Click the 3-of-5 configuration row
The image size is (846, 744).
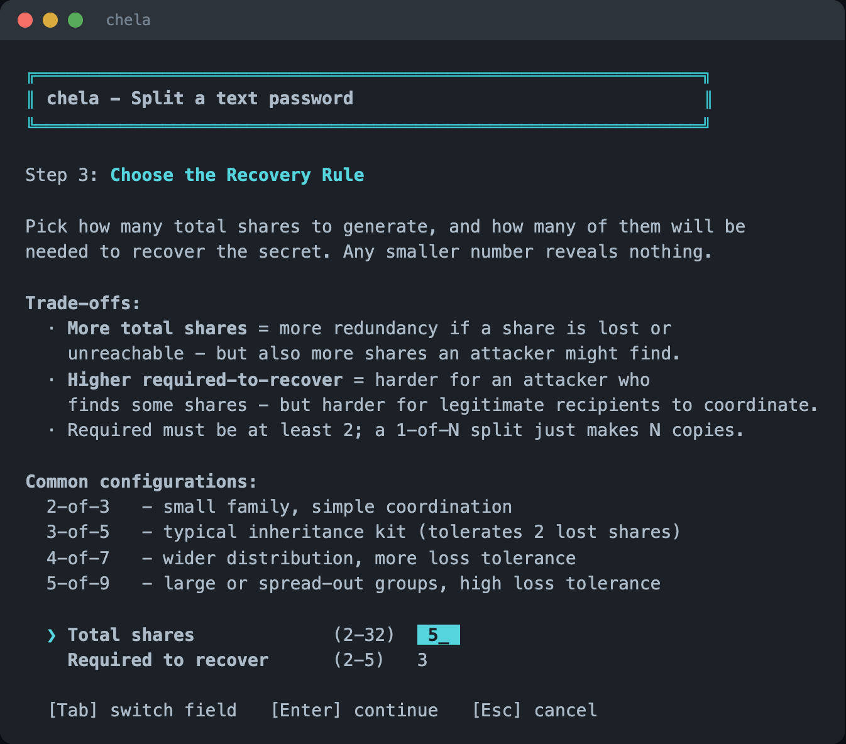(x=363, y=532)
